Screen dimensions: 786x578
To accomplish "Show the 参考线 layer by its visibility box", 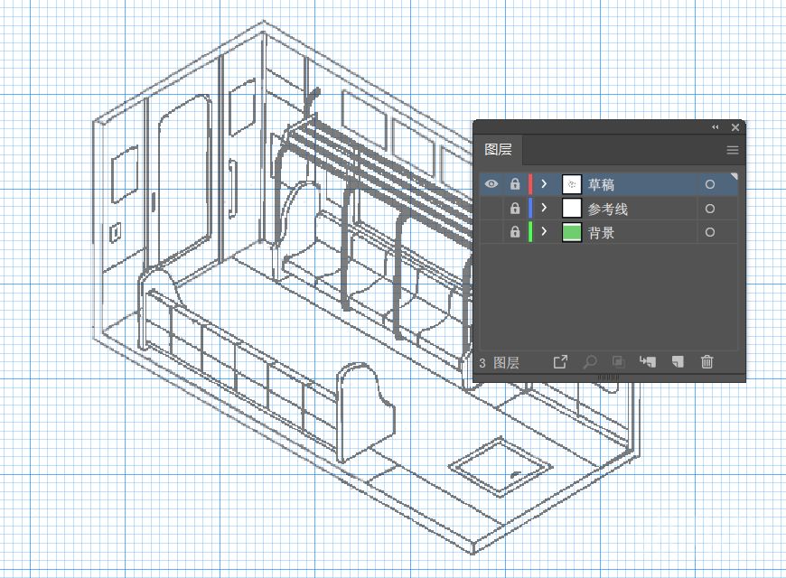I will click(x=491, y=208).
